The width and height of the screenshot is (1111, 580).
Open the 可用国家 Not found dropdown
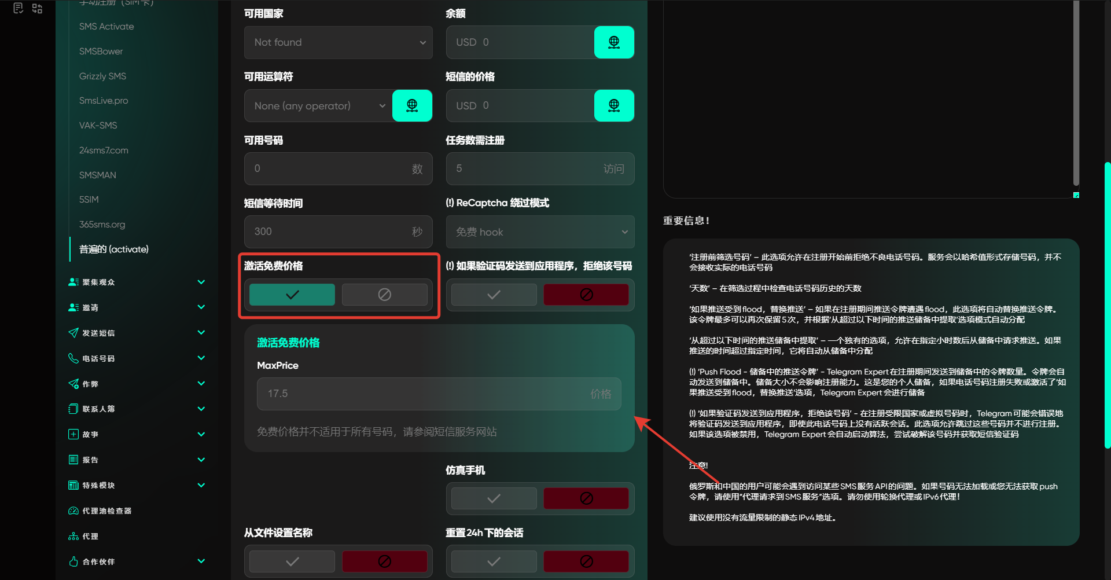click(x=338, y=42)
